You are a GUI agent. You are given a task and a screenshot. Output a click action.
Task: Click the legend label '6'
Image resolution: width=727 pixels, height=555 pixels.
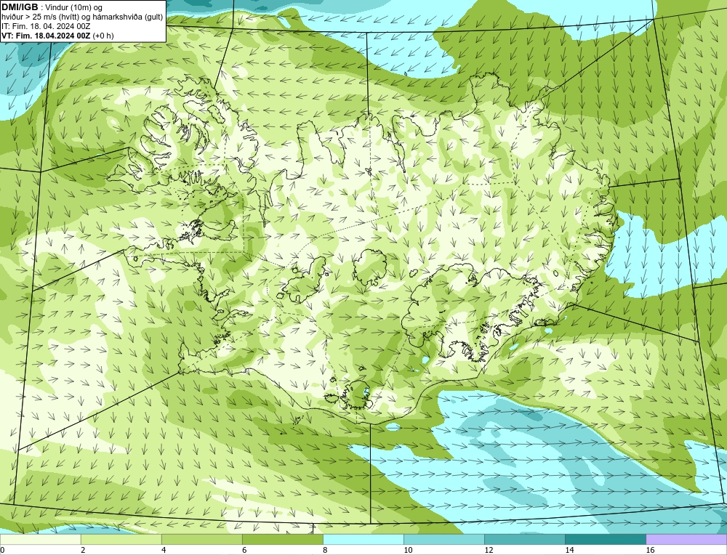pyautogui.click(x=244, y=550)
